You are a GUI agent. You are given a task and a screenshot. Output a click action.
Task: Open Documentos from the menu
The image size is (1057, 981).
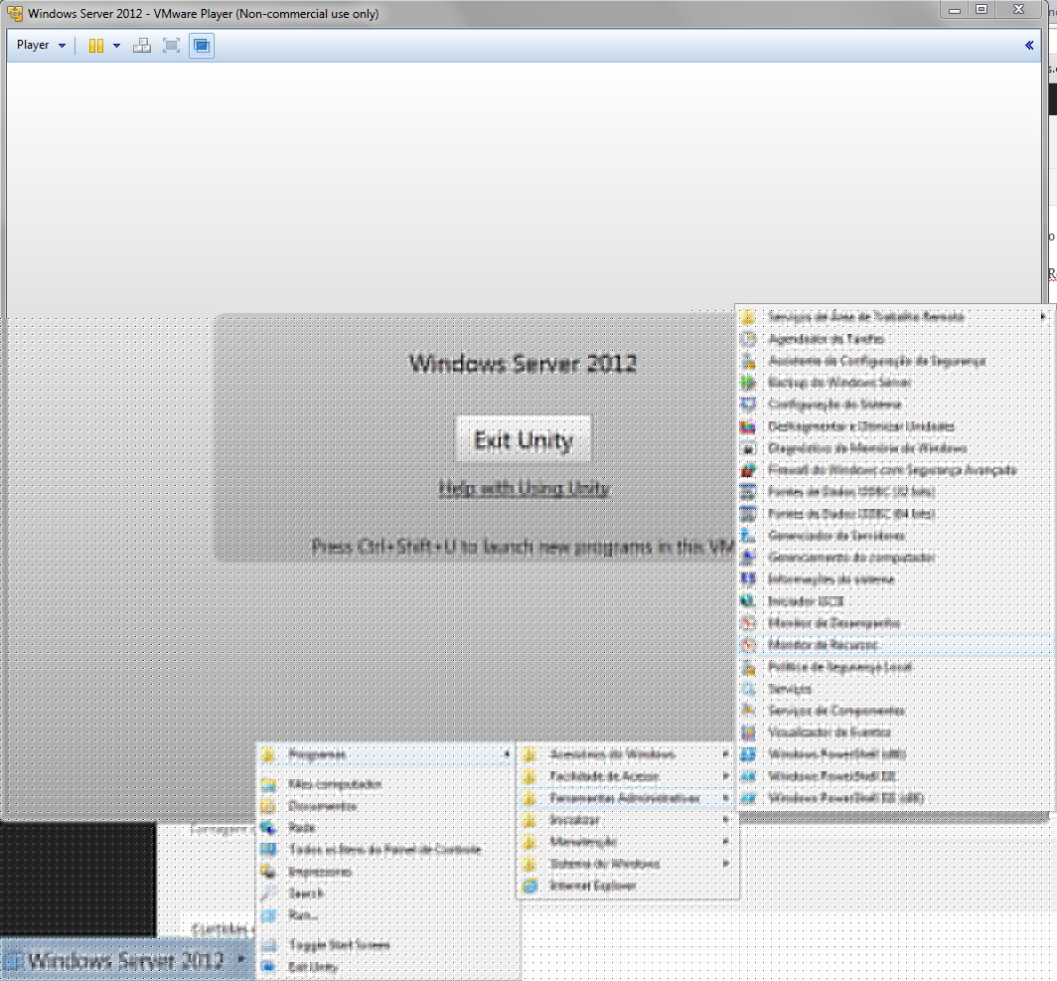point(387,806)
